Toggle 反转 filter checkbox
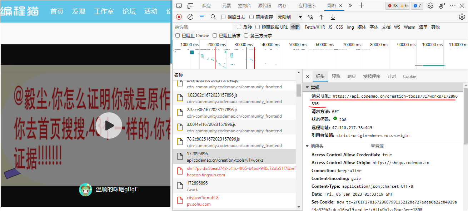 pyautogui.click(x=239, y=27)
